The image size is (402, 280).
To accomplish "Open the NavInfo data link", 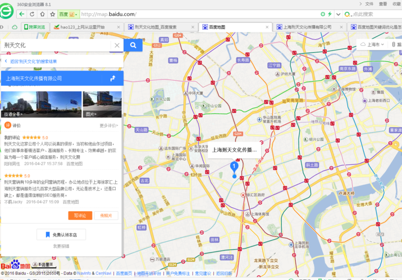I will (84, 273).
